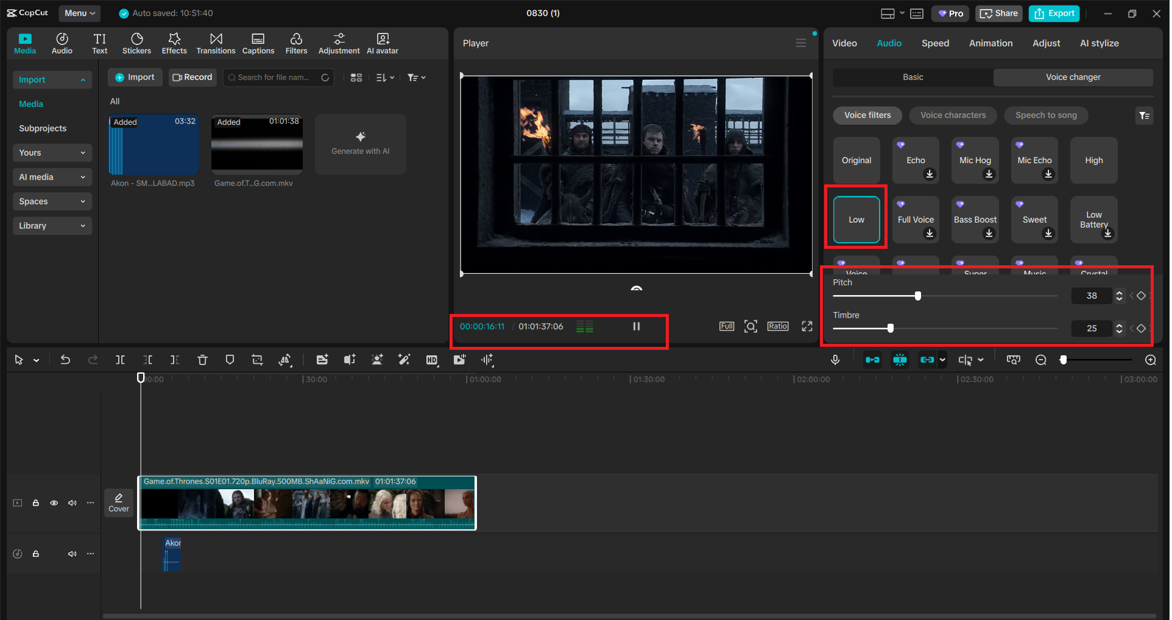The height and width of the screenshot is (620, 1172).
Task: Open the AI avatar panel
Action: coord(383,44)
